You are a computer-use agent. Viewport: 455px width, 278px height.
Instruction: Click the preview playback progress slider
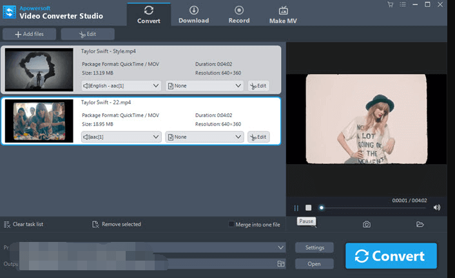[x=373, y=208]
